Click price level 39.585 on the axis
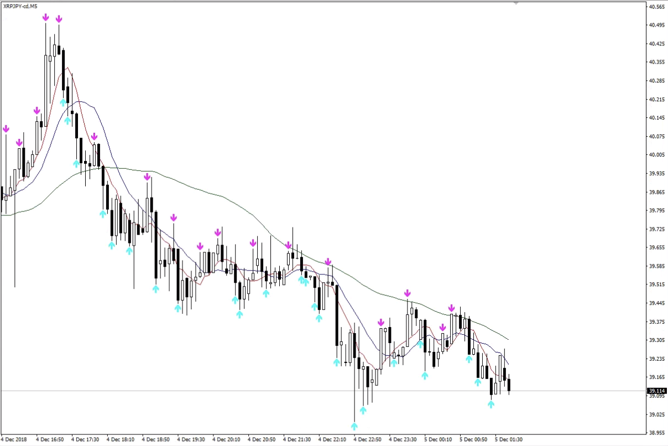The height and width of the screenshot is (446, 668). pos(656,266)
